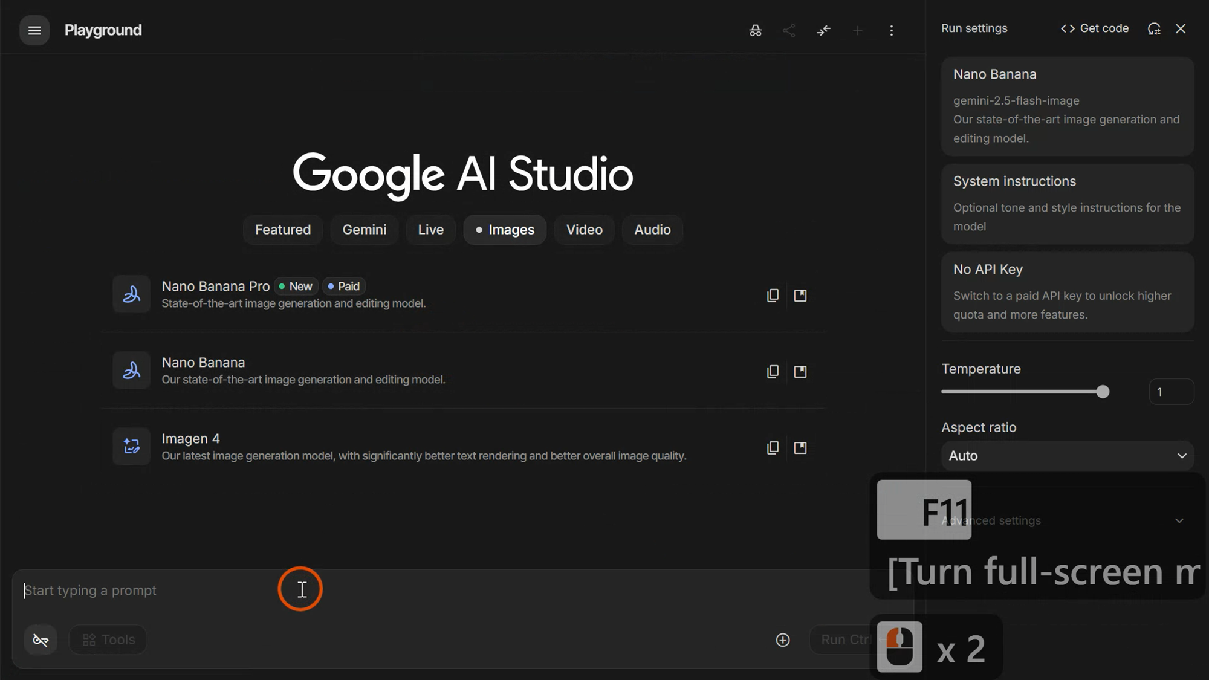Copy Nano Banana Pro model ID
This screenshot has width=1209, height=680.
[773, 295]
